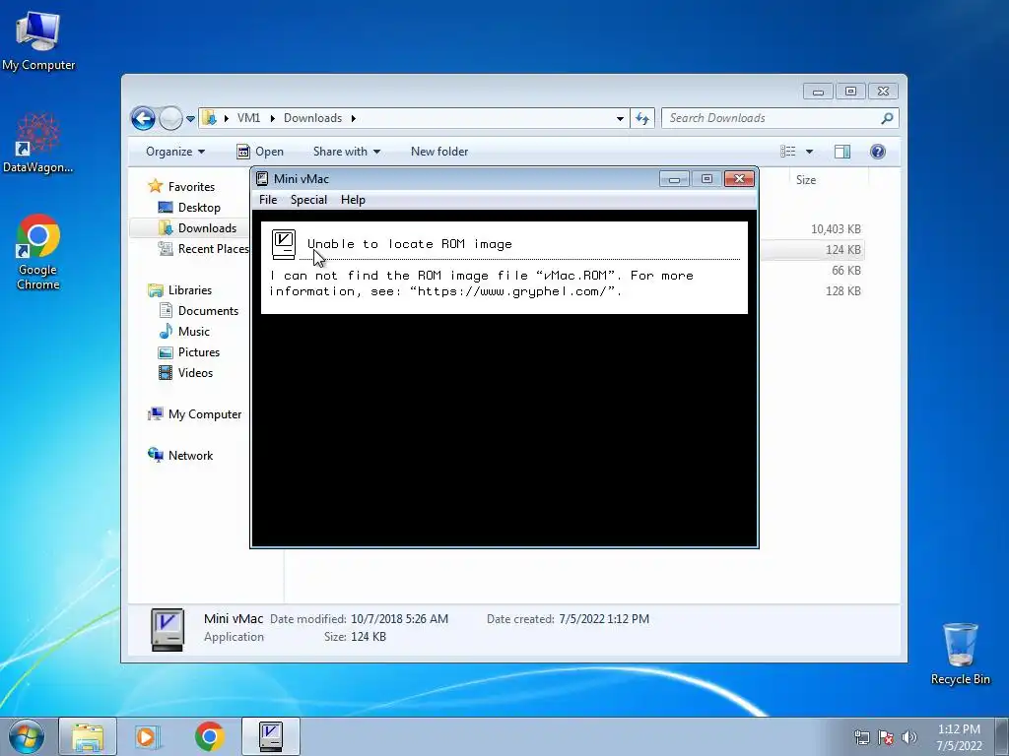Expand the arrow after VM1 breadcrumb
This screenshot has width=1009, height=756.
click(x=272, y=118)
